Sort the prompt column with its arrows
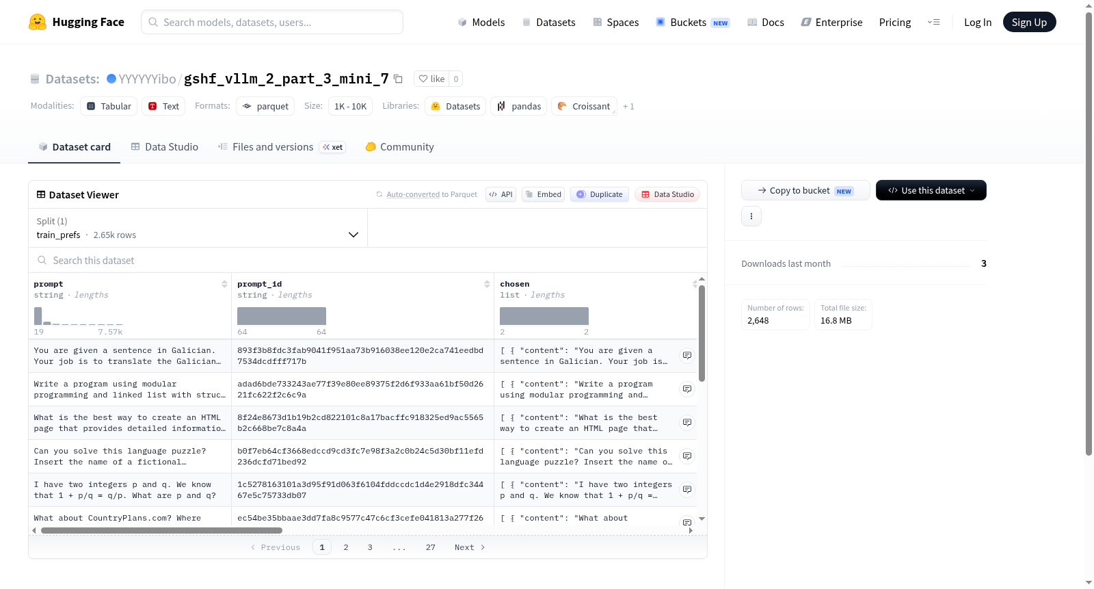Viewport: 1094px width, 589px height. pyautogui.click(x=224, y=284)
